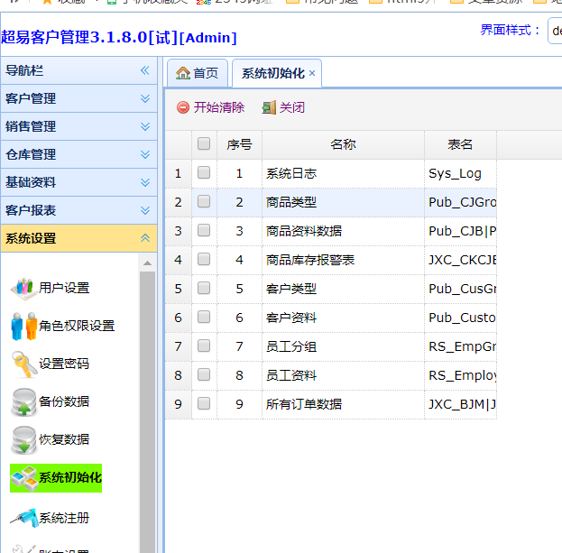Screen dimensions: 562x553
Task: Select the Sys_Log table name cell
Action: (460, 174)
